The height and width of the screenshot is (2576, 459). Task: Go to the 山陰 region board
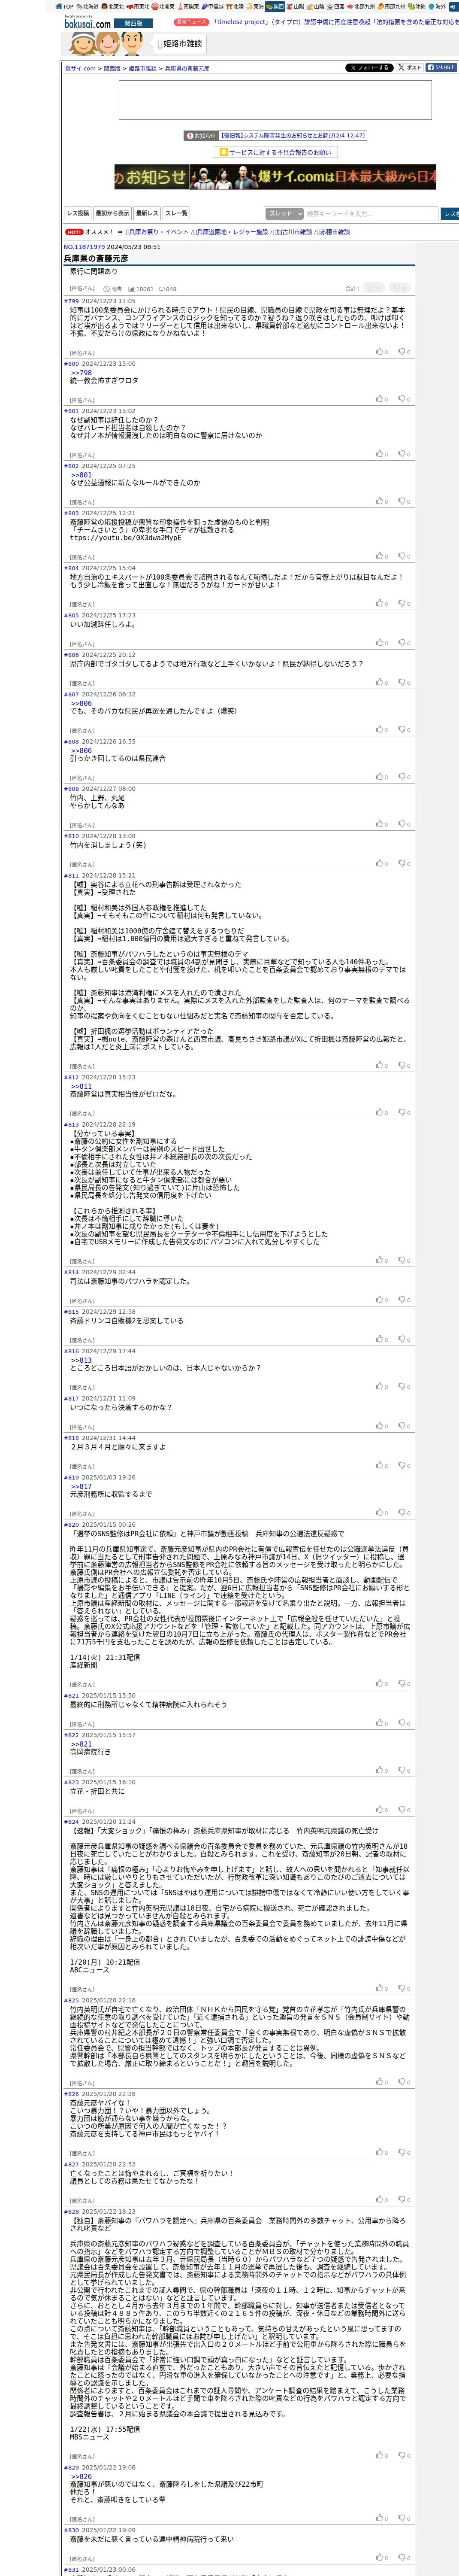point(316,6)
